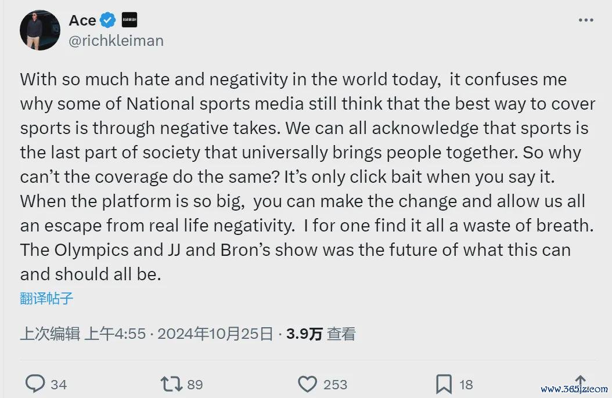
Task: Click the blue verified checkmark badge
Action: [108, 20]
